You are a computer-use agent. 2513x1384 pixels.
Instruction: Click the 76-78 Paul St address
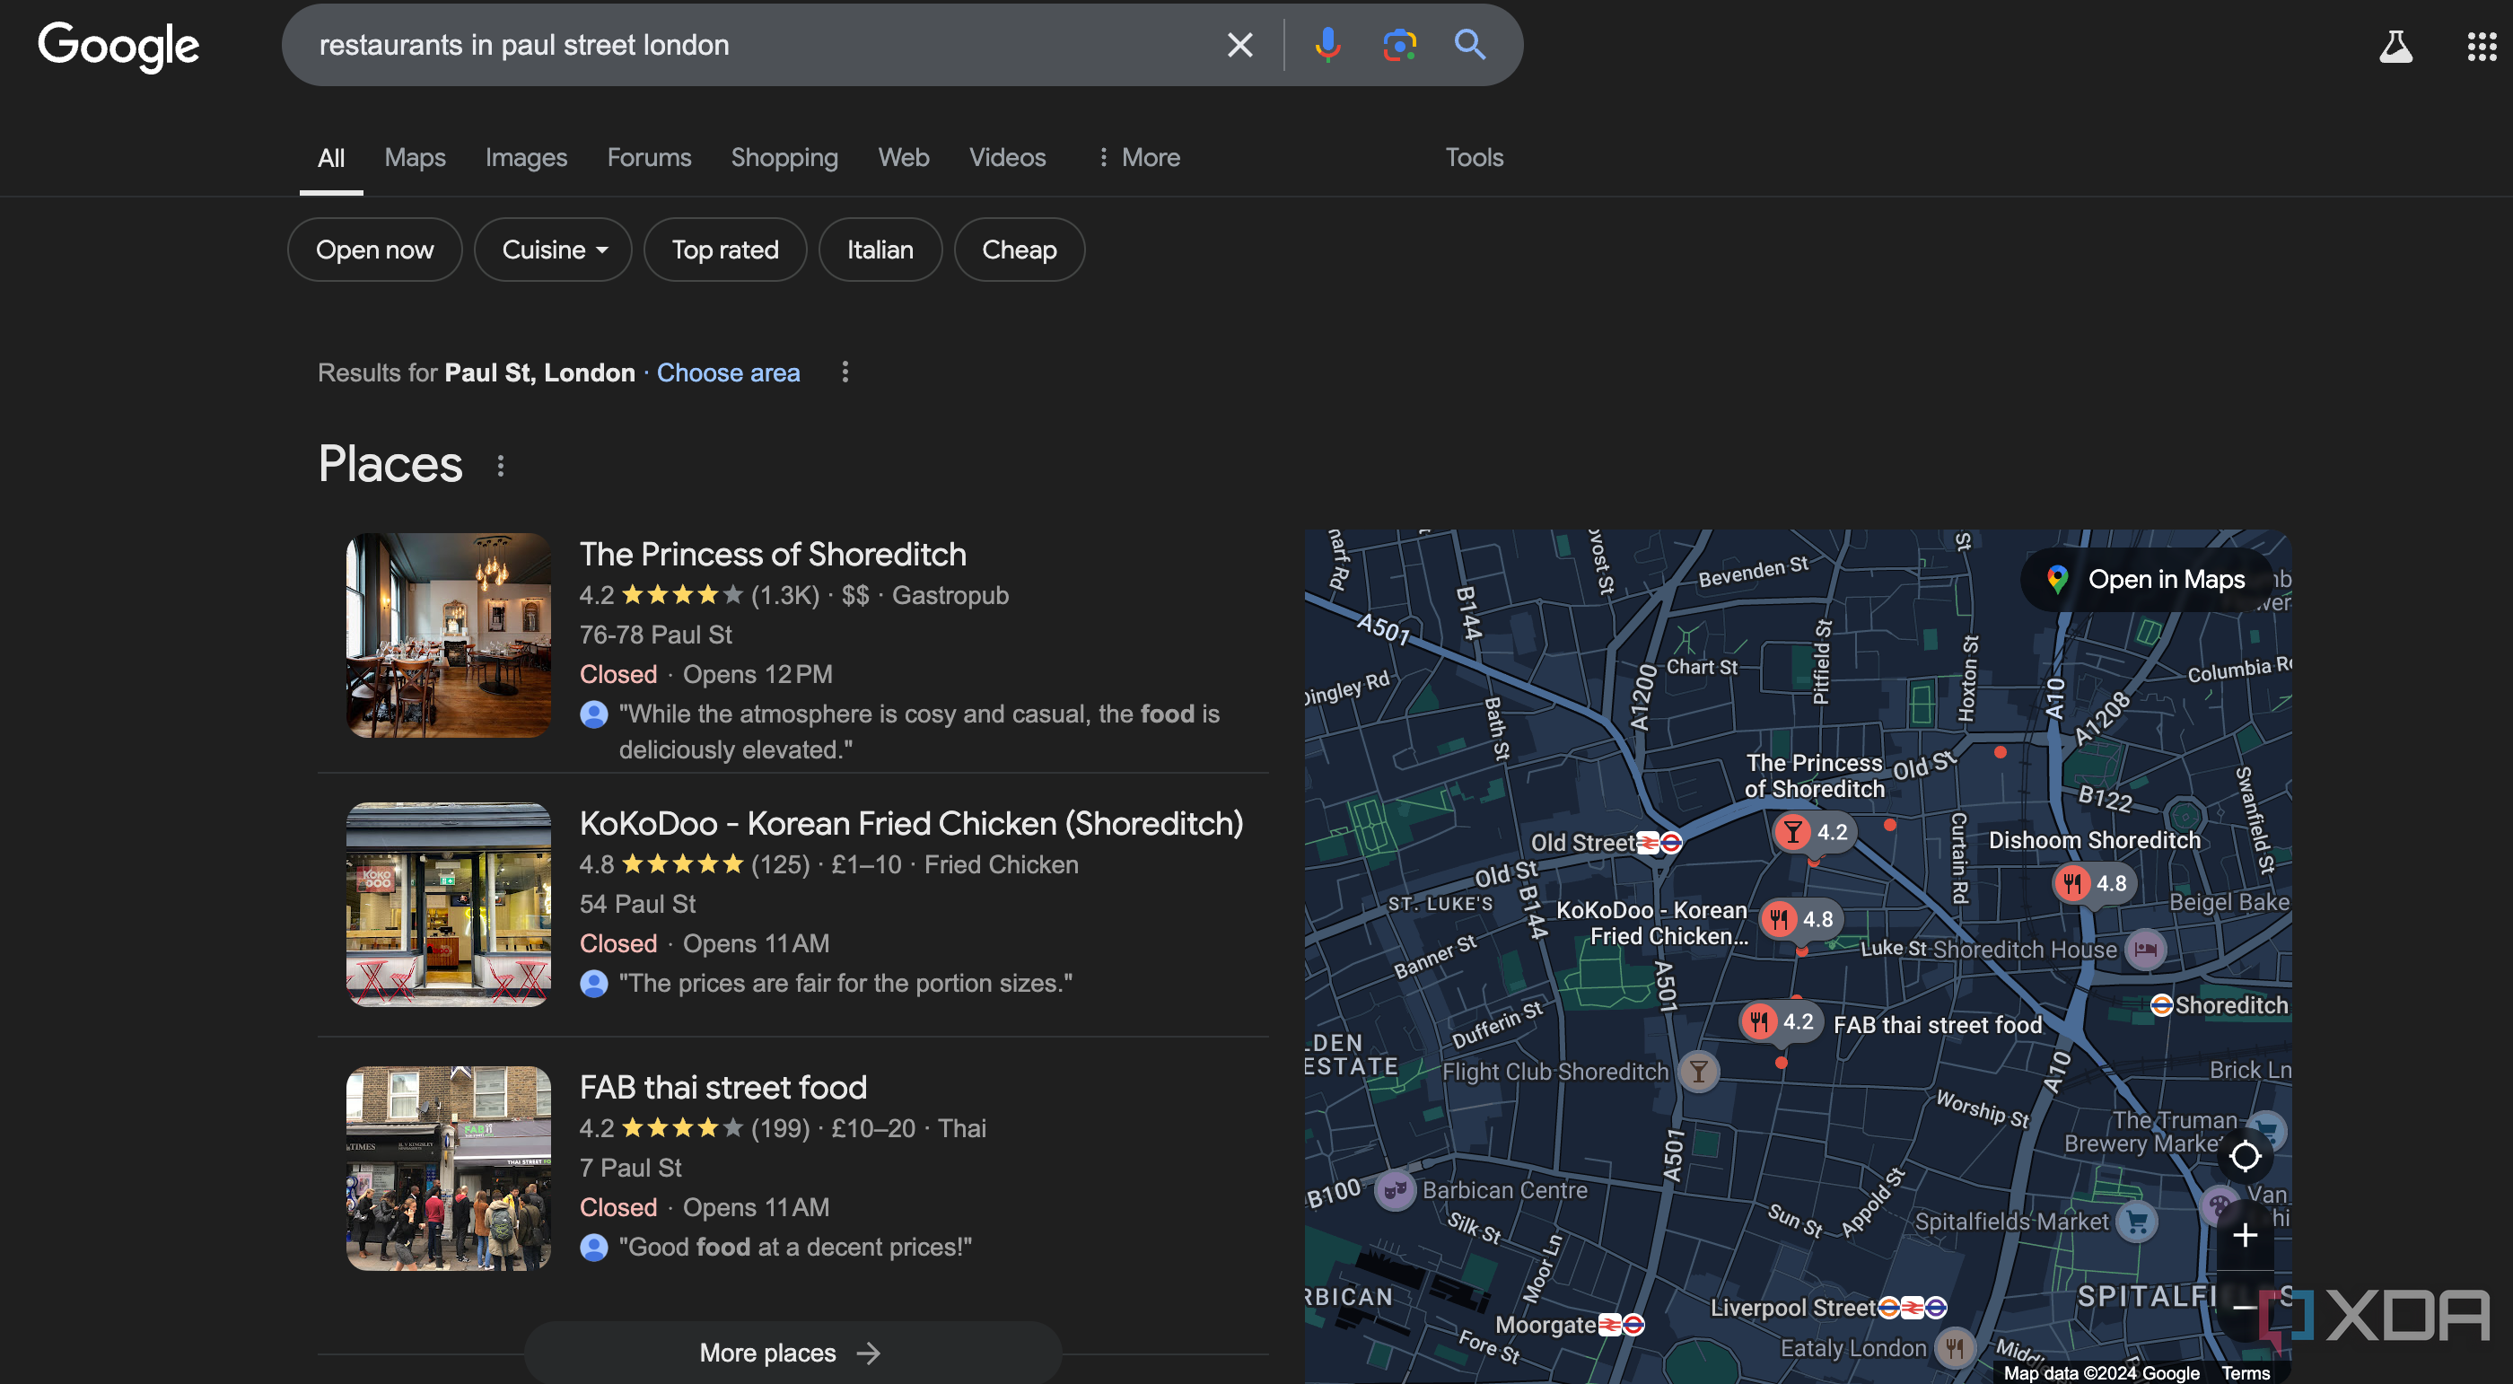(x=654, y=635)
